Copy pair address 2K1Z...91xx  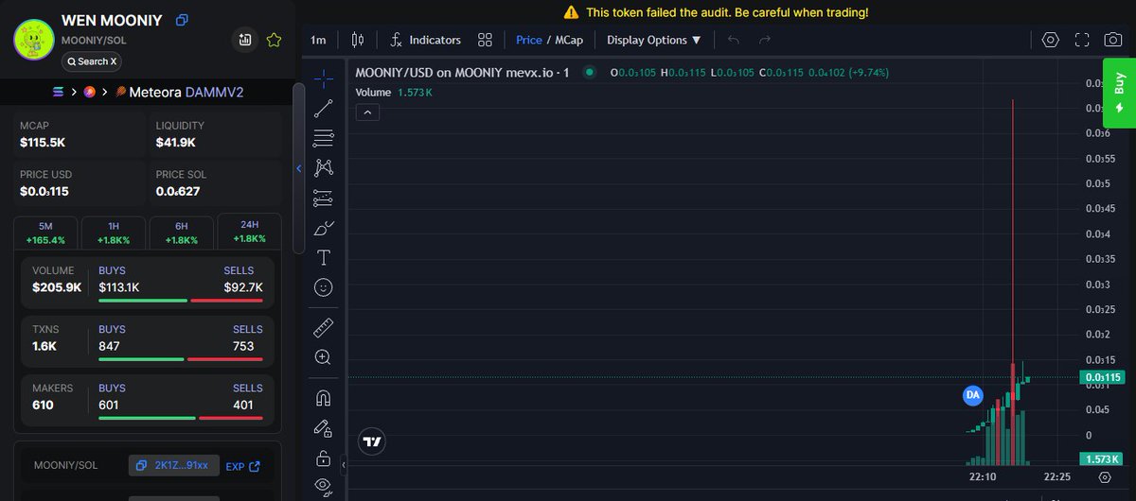[174, 465]
